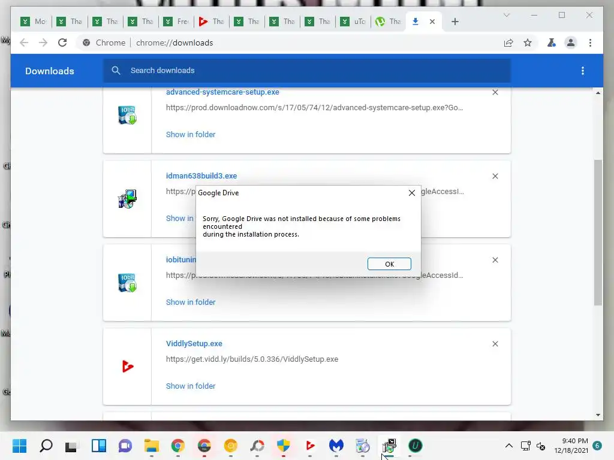Switch to the uTorrent green-icon tab

(x=389, y=22)
